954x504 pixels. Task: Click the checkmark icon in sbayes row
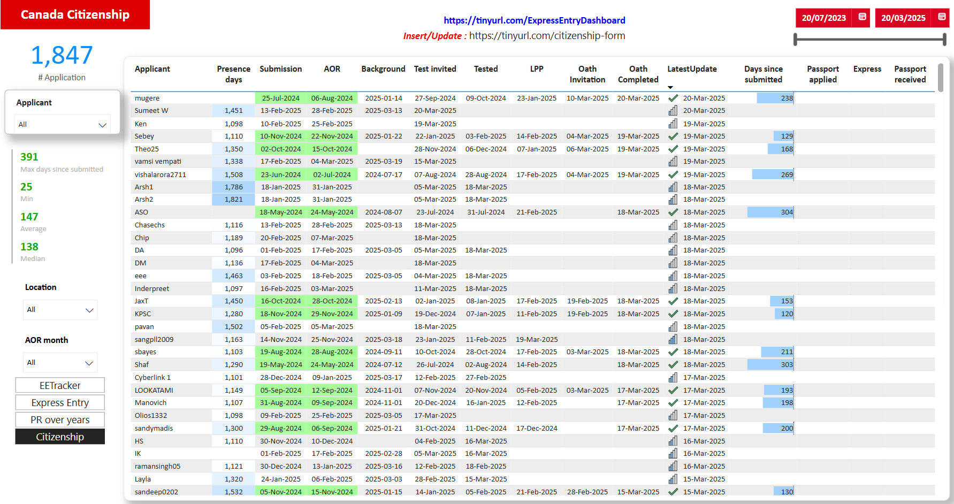click(673, 352)
